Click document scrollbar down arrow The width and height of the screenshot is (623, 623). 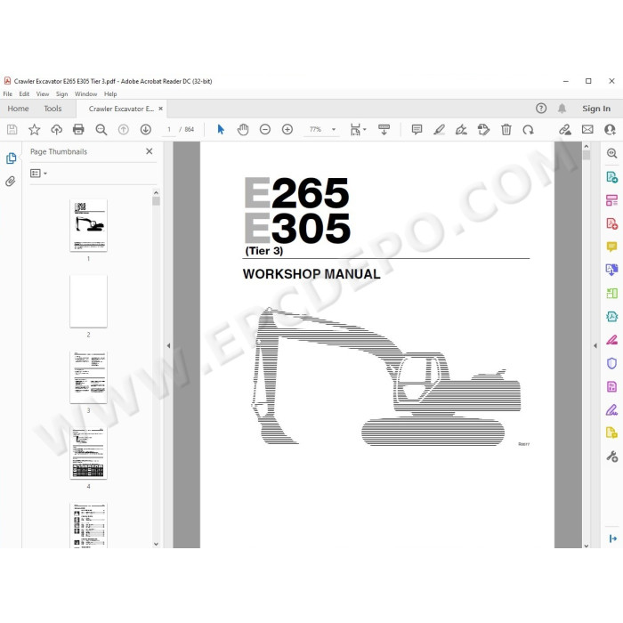pyautogui.click(x=587, y=545)
